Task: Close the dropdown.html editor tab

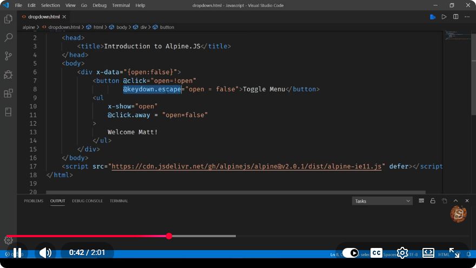Action: tap(64, 17)
